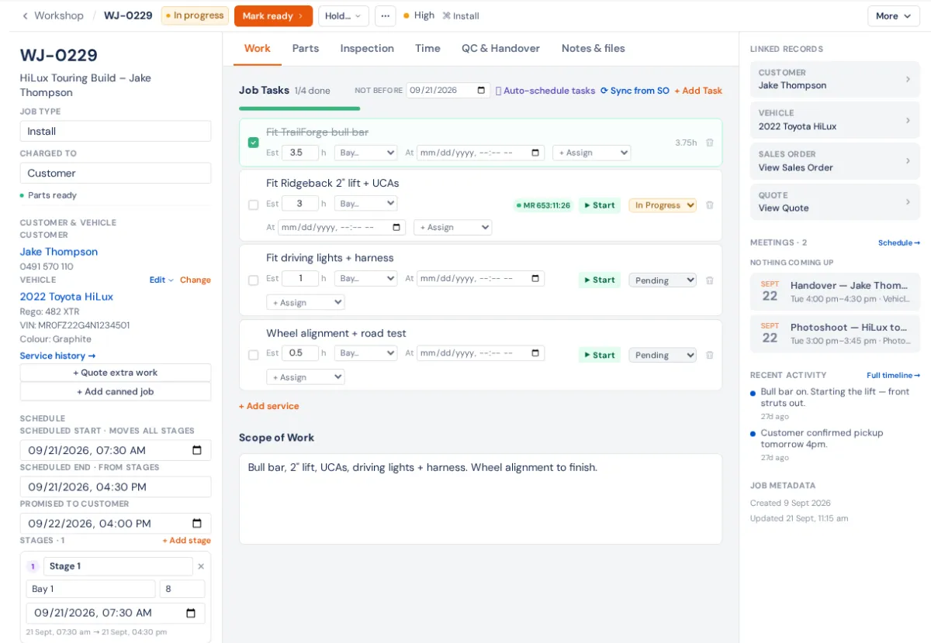Screen dimensions: 931x643
Task: Open the Inspection tab
Action: [x=367, y=48]
